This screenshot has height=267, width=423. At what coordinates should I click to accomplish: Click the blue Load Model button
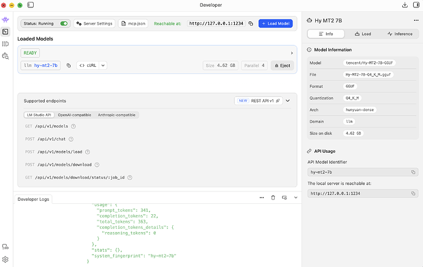click(x=275, y=23)
